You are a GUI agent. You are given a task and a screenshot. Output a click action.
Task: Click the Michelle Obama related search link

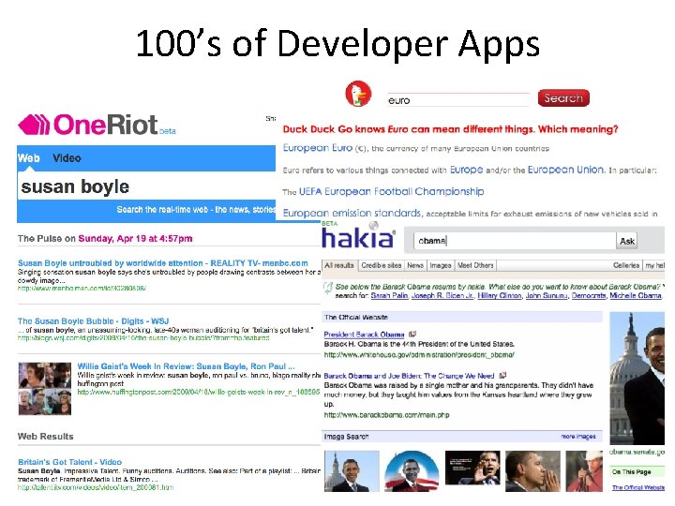pos(636,295)
